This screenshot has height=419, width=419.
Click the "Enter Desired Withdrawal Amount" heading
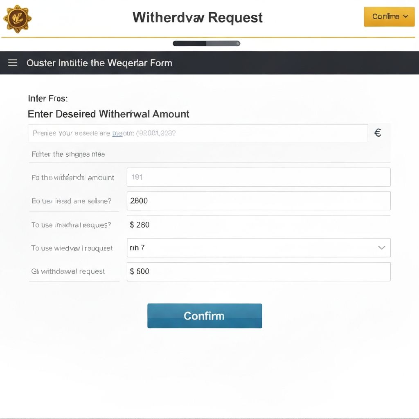tap(108, 114)
